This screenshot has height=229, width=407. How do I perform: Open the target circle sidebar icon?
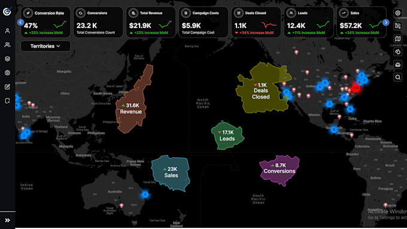[x=7, y=73]
